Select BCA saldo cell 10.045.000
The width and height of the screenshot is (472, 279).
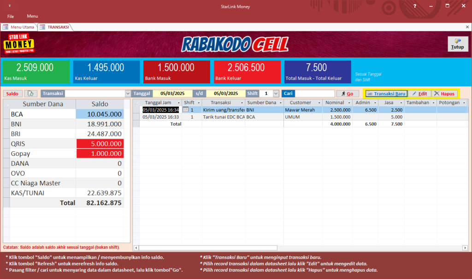[x=100, y=114]
